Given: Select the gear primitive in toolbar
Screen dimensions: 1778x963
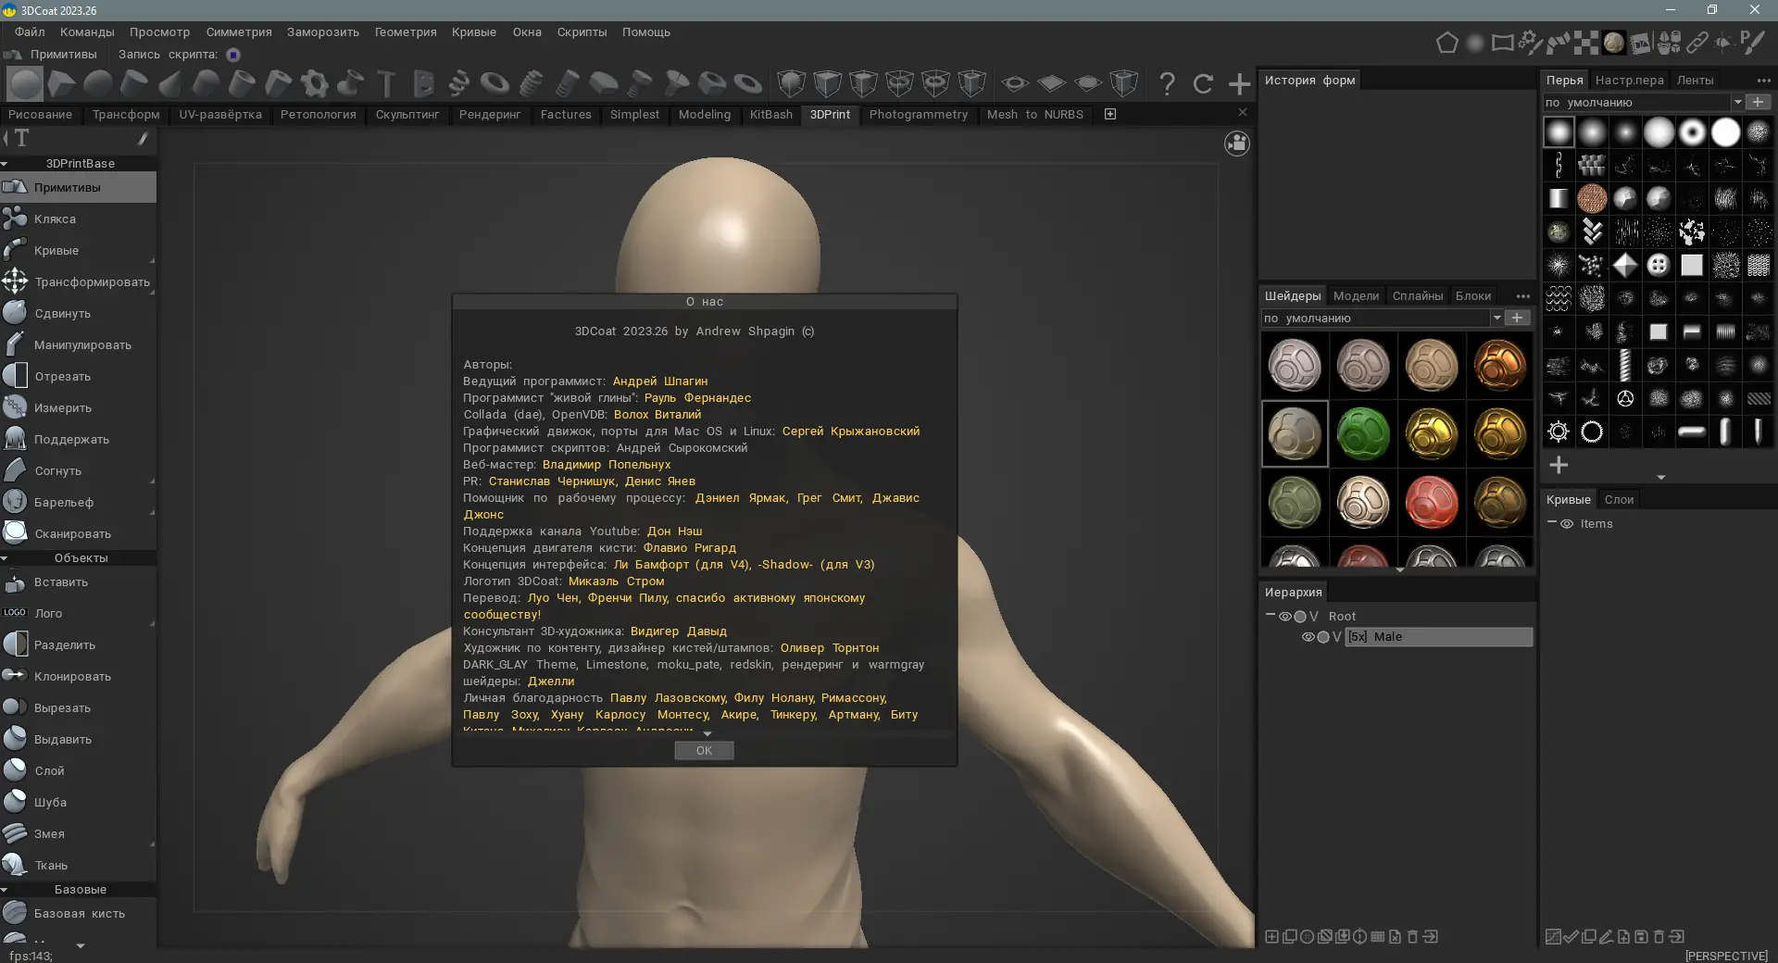Looking at the screenshot, I should [315, 84].
